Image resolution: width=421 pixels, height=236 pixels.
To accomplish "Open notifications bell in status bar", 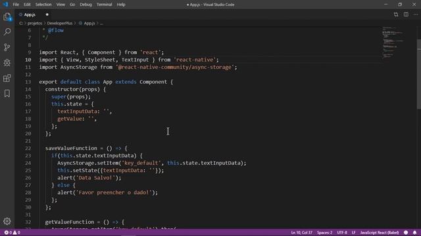I will click(x=415, y=233).
